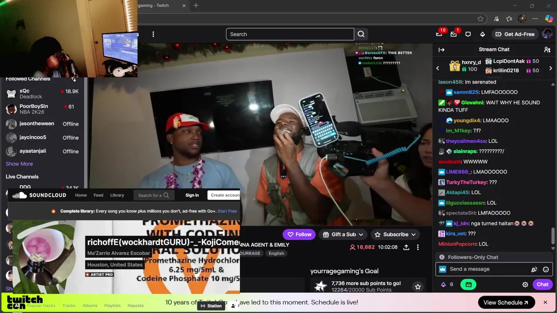Click chat username MinionPopcorn
Image resolution: width=557 pixels, height=313 pixels.
tap(457, 244)
